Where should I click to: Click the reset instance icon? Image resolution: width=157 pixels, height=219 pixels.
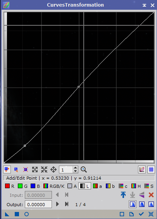point(151,214)
